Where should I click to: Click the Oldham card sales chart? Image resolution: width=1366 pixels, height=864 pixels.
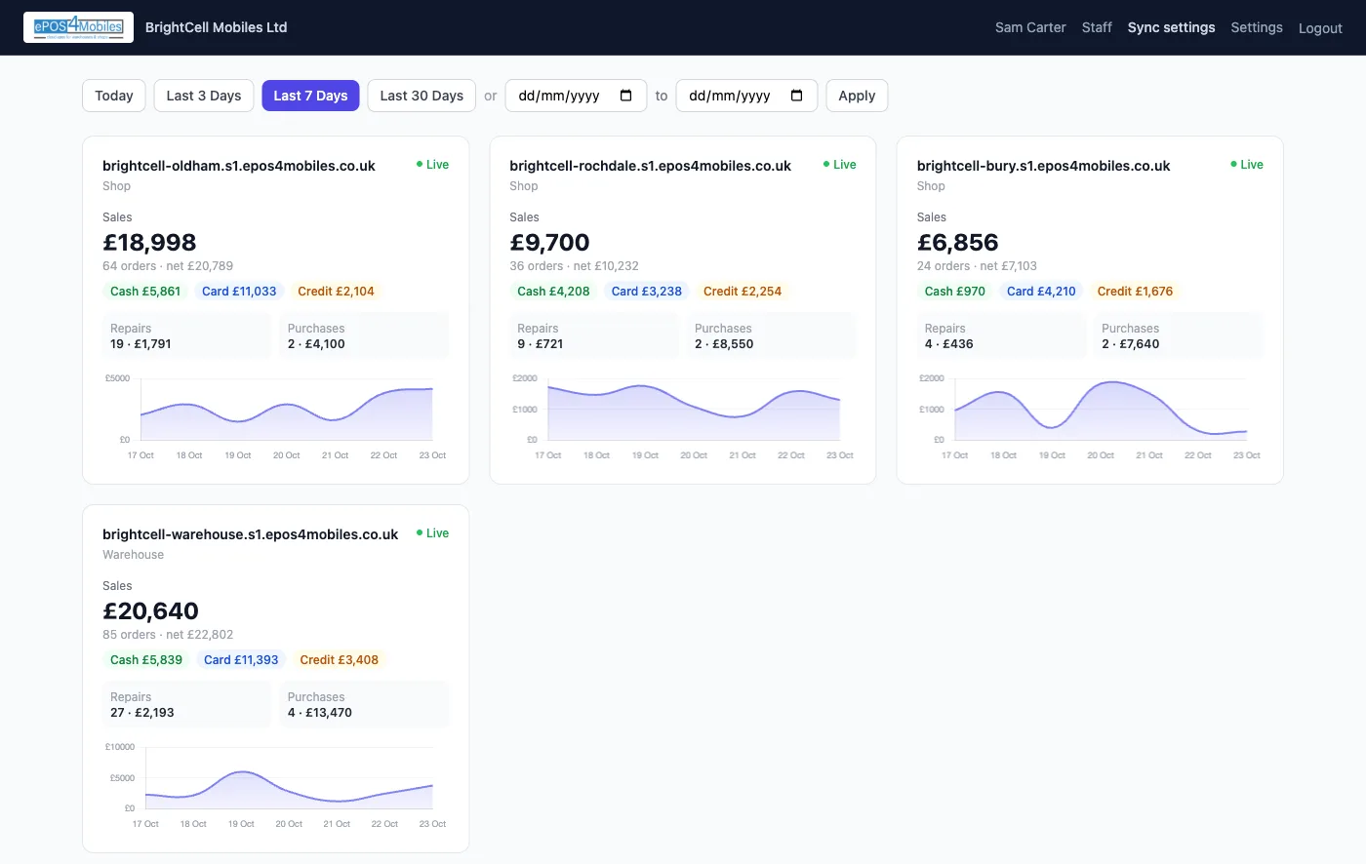276,417
